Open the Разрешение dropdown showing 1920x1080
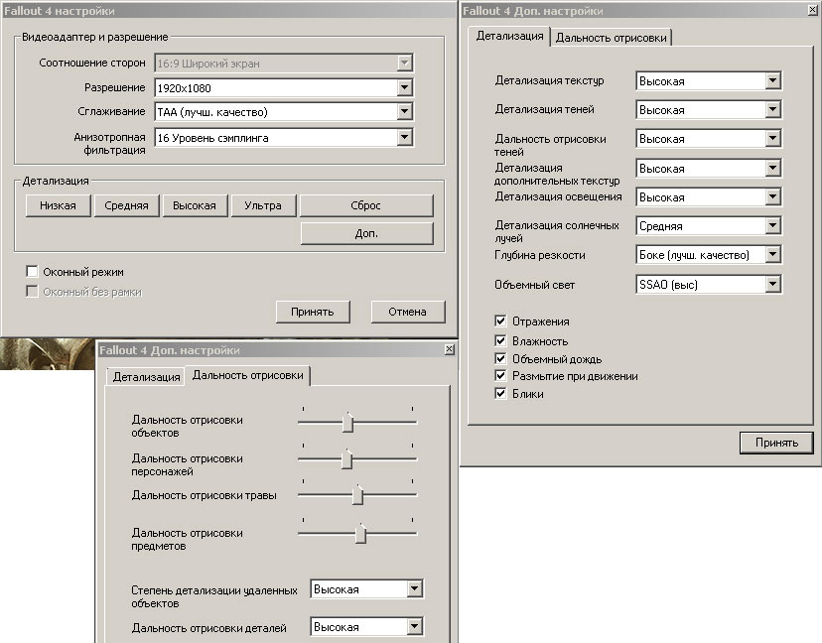 click(284, 87)
